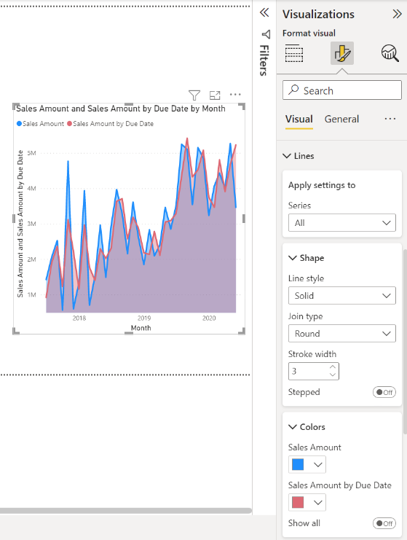Image resolution: width=407 pixels, height=540 pixels.
Task: Open chart More options ellipsis
Action: [x=235, y=94]
